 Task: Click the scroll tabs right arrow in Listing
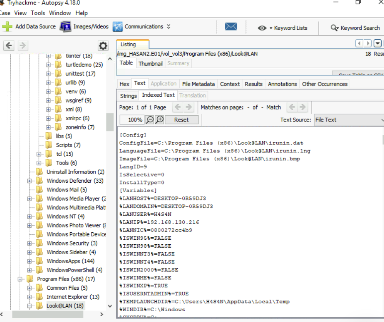pos(367,43)
